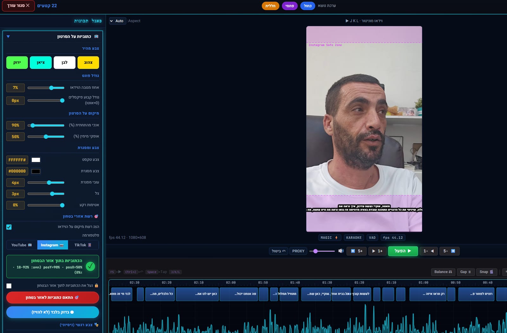Switch to the Instagram platform tab
507x333 pixels.
pos(52,245)
